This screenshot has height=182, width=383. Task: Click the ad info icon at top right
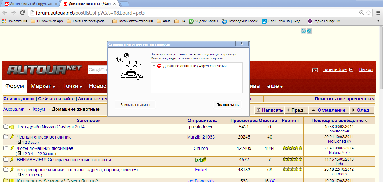click(304, 31)
